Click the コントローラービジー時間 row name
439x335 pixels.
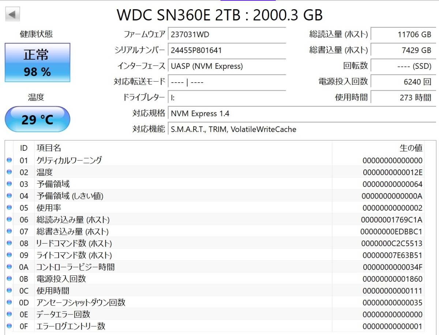click(x=75, y=267)
